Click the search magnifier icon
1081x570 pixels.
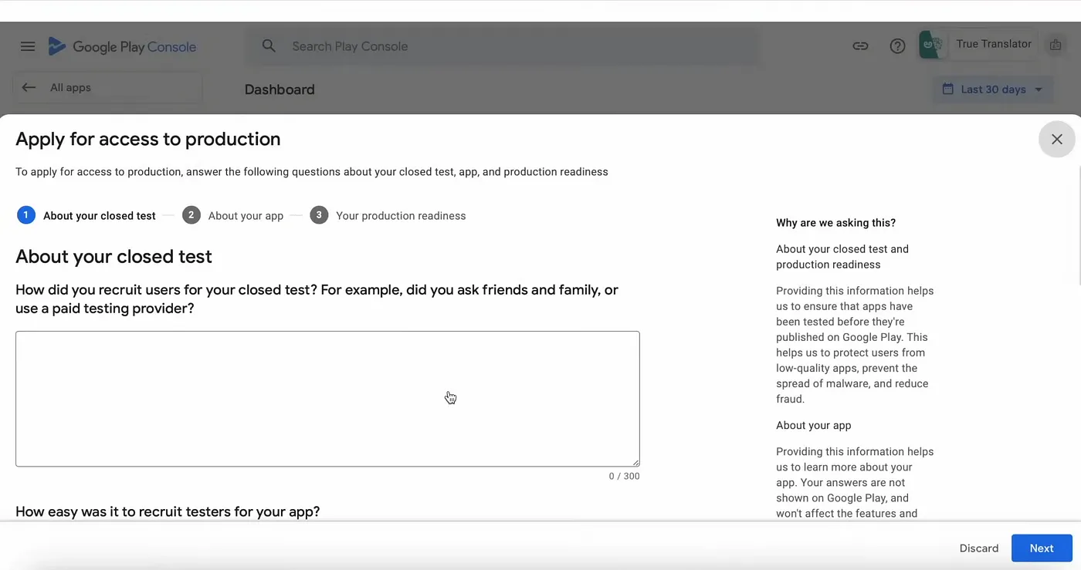[269, 46]
